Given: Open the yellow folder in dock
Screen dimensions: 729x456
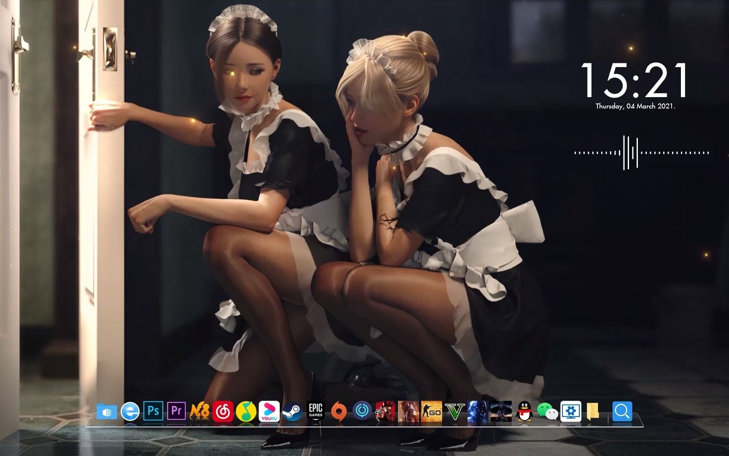Looking at the screenshot, I should pyautogui.click(x=593, y=411).
